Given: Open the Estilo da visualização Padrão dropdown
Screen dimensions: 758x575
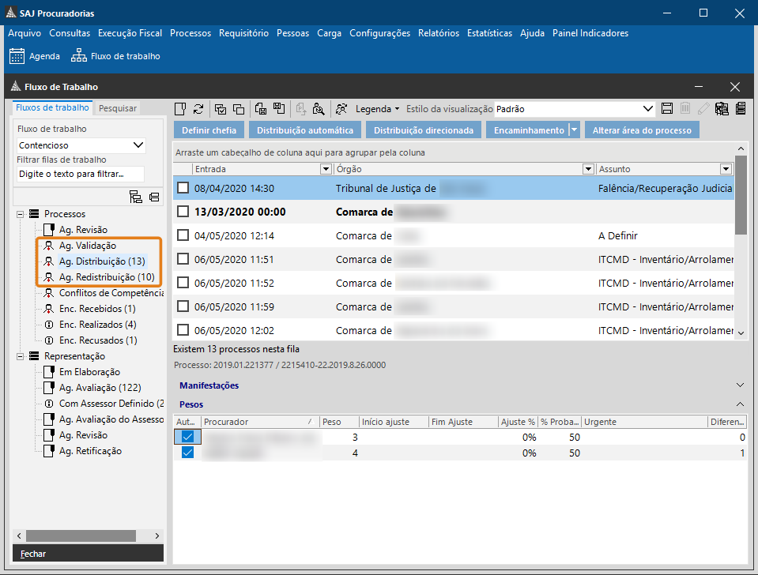Looking at the screenshot, I should 648,109.
